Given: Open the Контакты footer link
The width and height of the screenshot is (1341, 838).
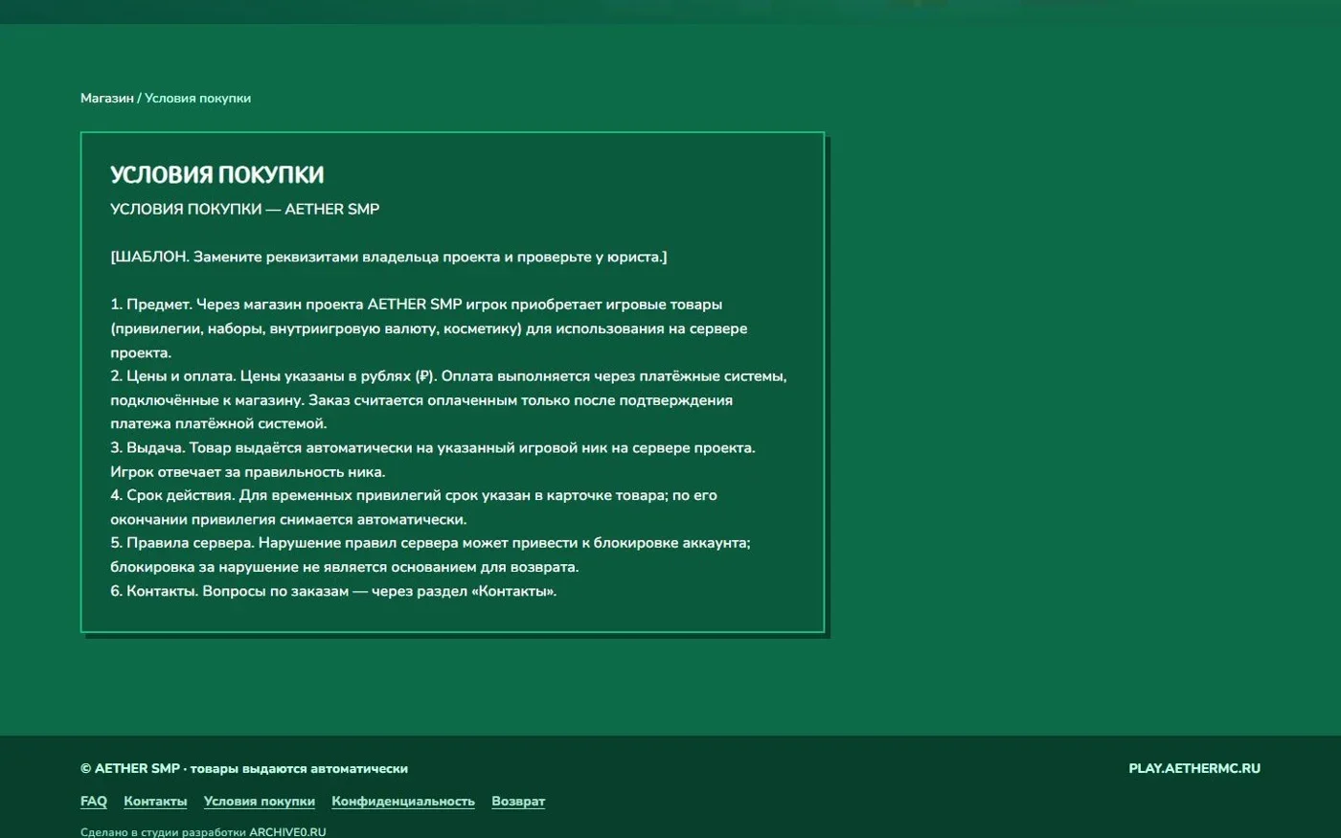Looking at the screenshot, I should pos(155,802).
